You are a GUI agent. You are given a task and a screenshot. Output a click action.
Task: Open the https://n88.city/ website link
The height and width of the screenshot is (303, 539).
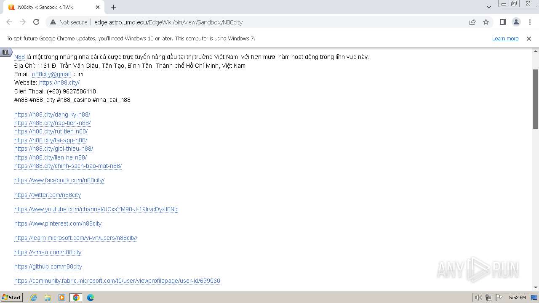[59, 82]
